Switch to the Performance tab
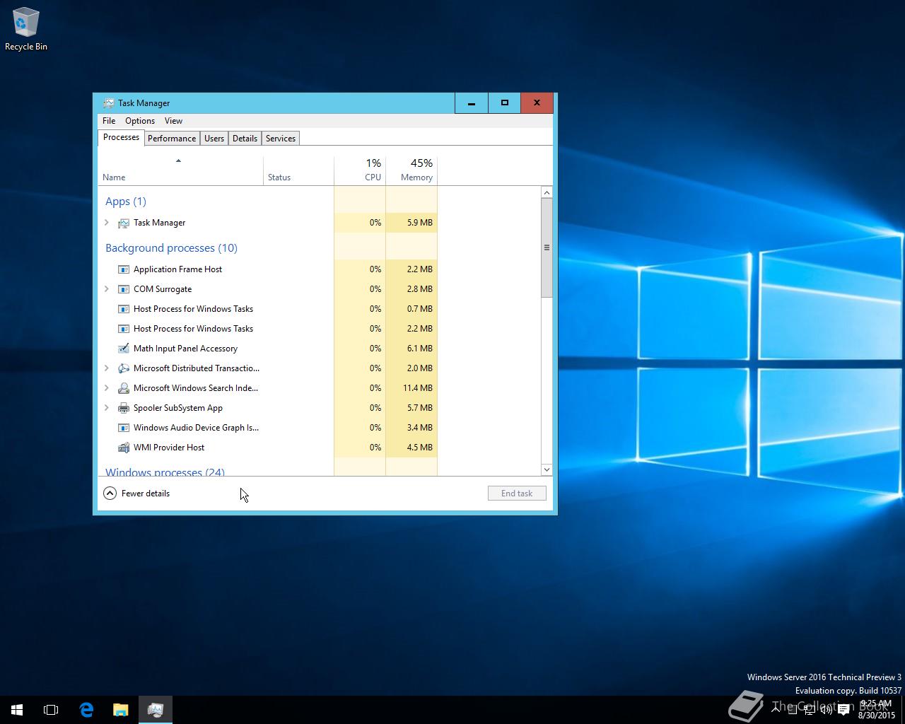 pyautogui.click(x=172, y=139)
